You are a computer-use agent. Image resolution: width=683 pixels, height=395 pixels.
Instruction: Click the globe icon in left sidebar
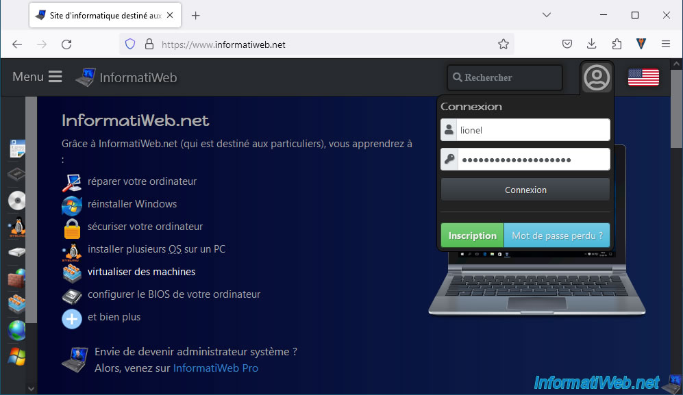[16, 331]
